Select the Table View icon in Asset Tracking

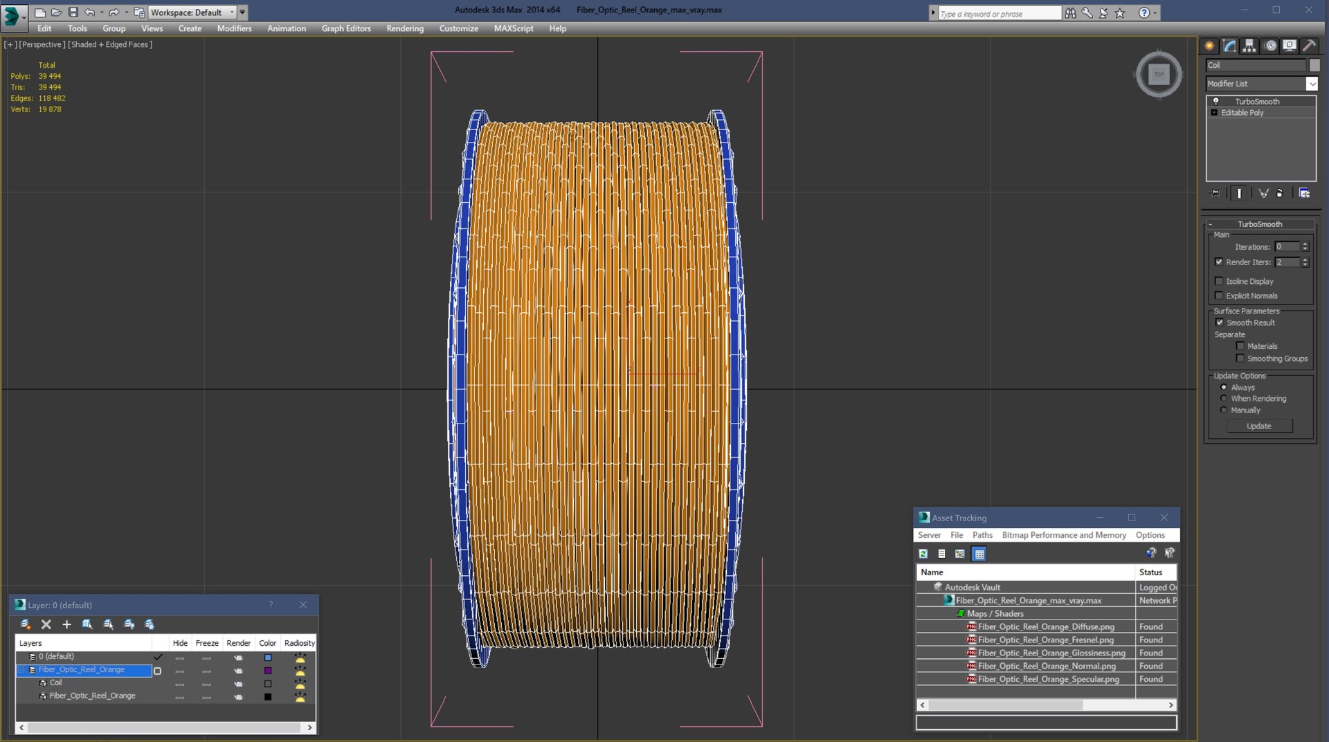[x=979, y=554]
